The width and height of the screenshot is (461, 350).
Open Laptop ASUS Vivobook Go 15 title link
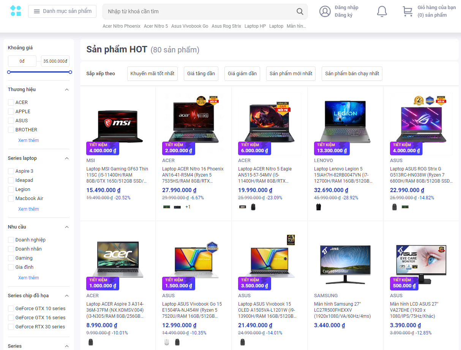[192, 310]
